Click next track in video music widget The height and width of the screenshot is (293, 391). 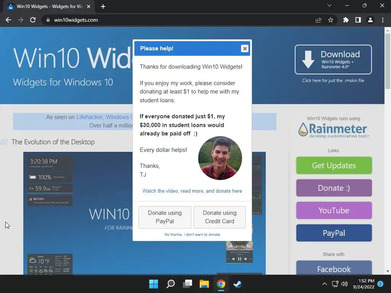click(x=246, y=259)
